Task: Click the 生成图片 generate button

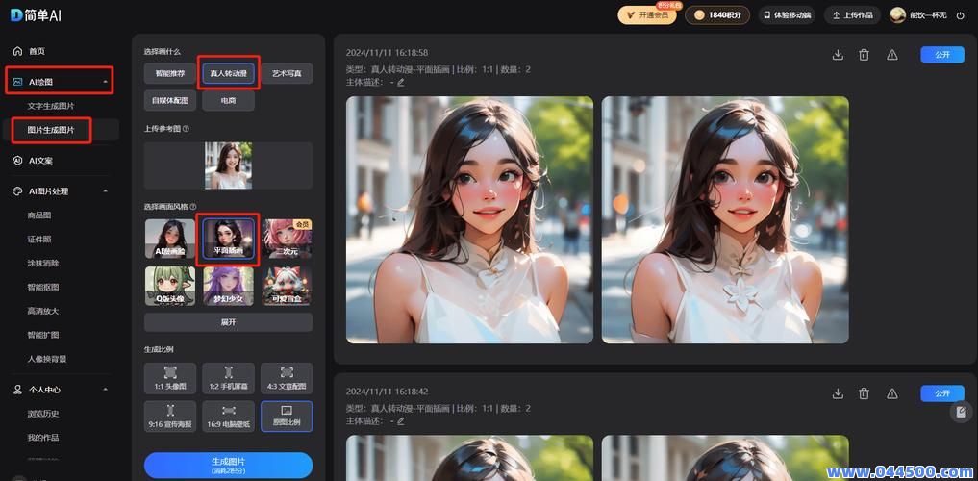Action: point(228,465)
